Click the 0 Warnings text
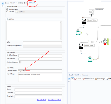This screenshot has width=111, height=104. click(x=101, y=79)
